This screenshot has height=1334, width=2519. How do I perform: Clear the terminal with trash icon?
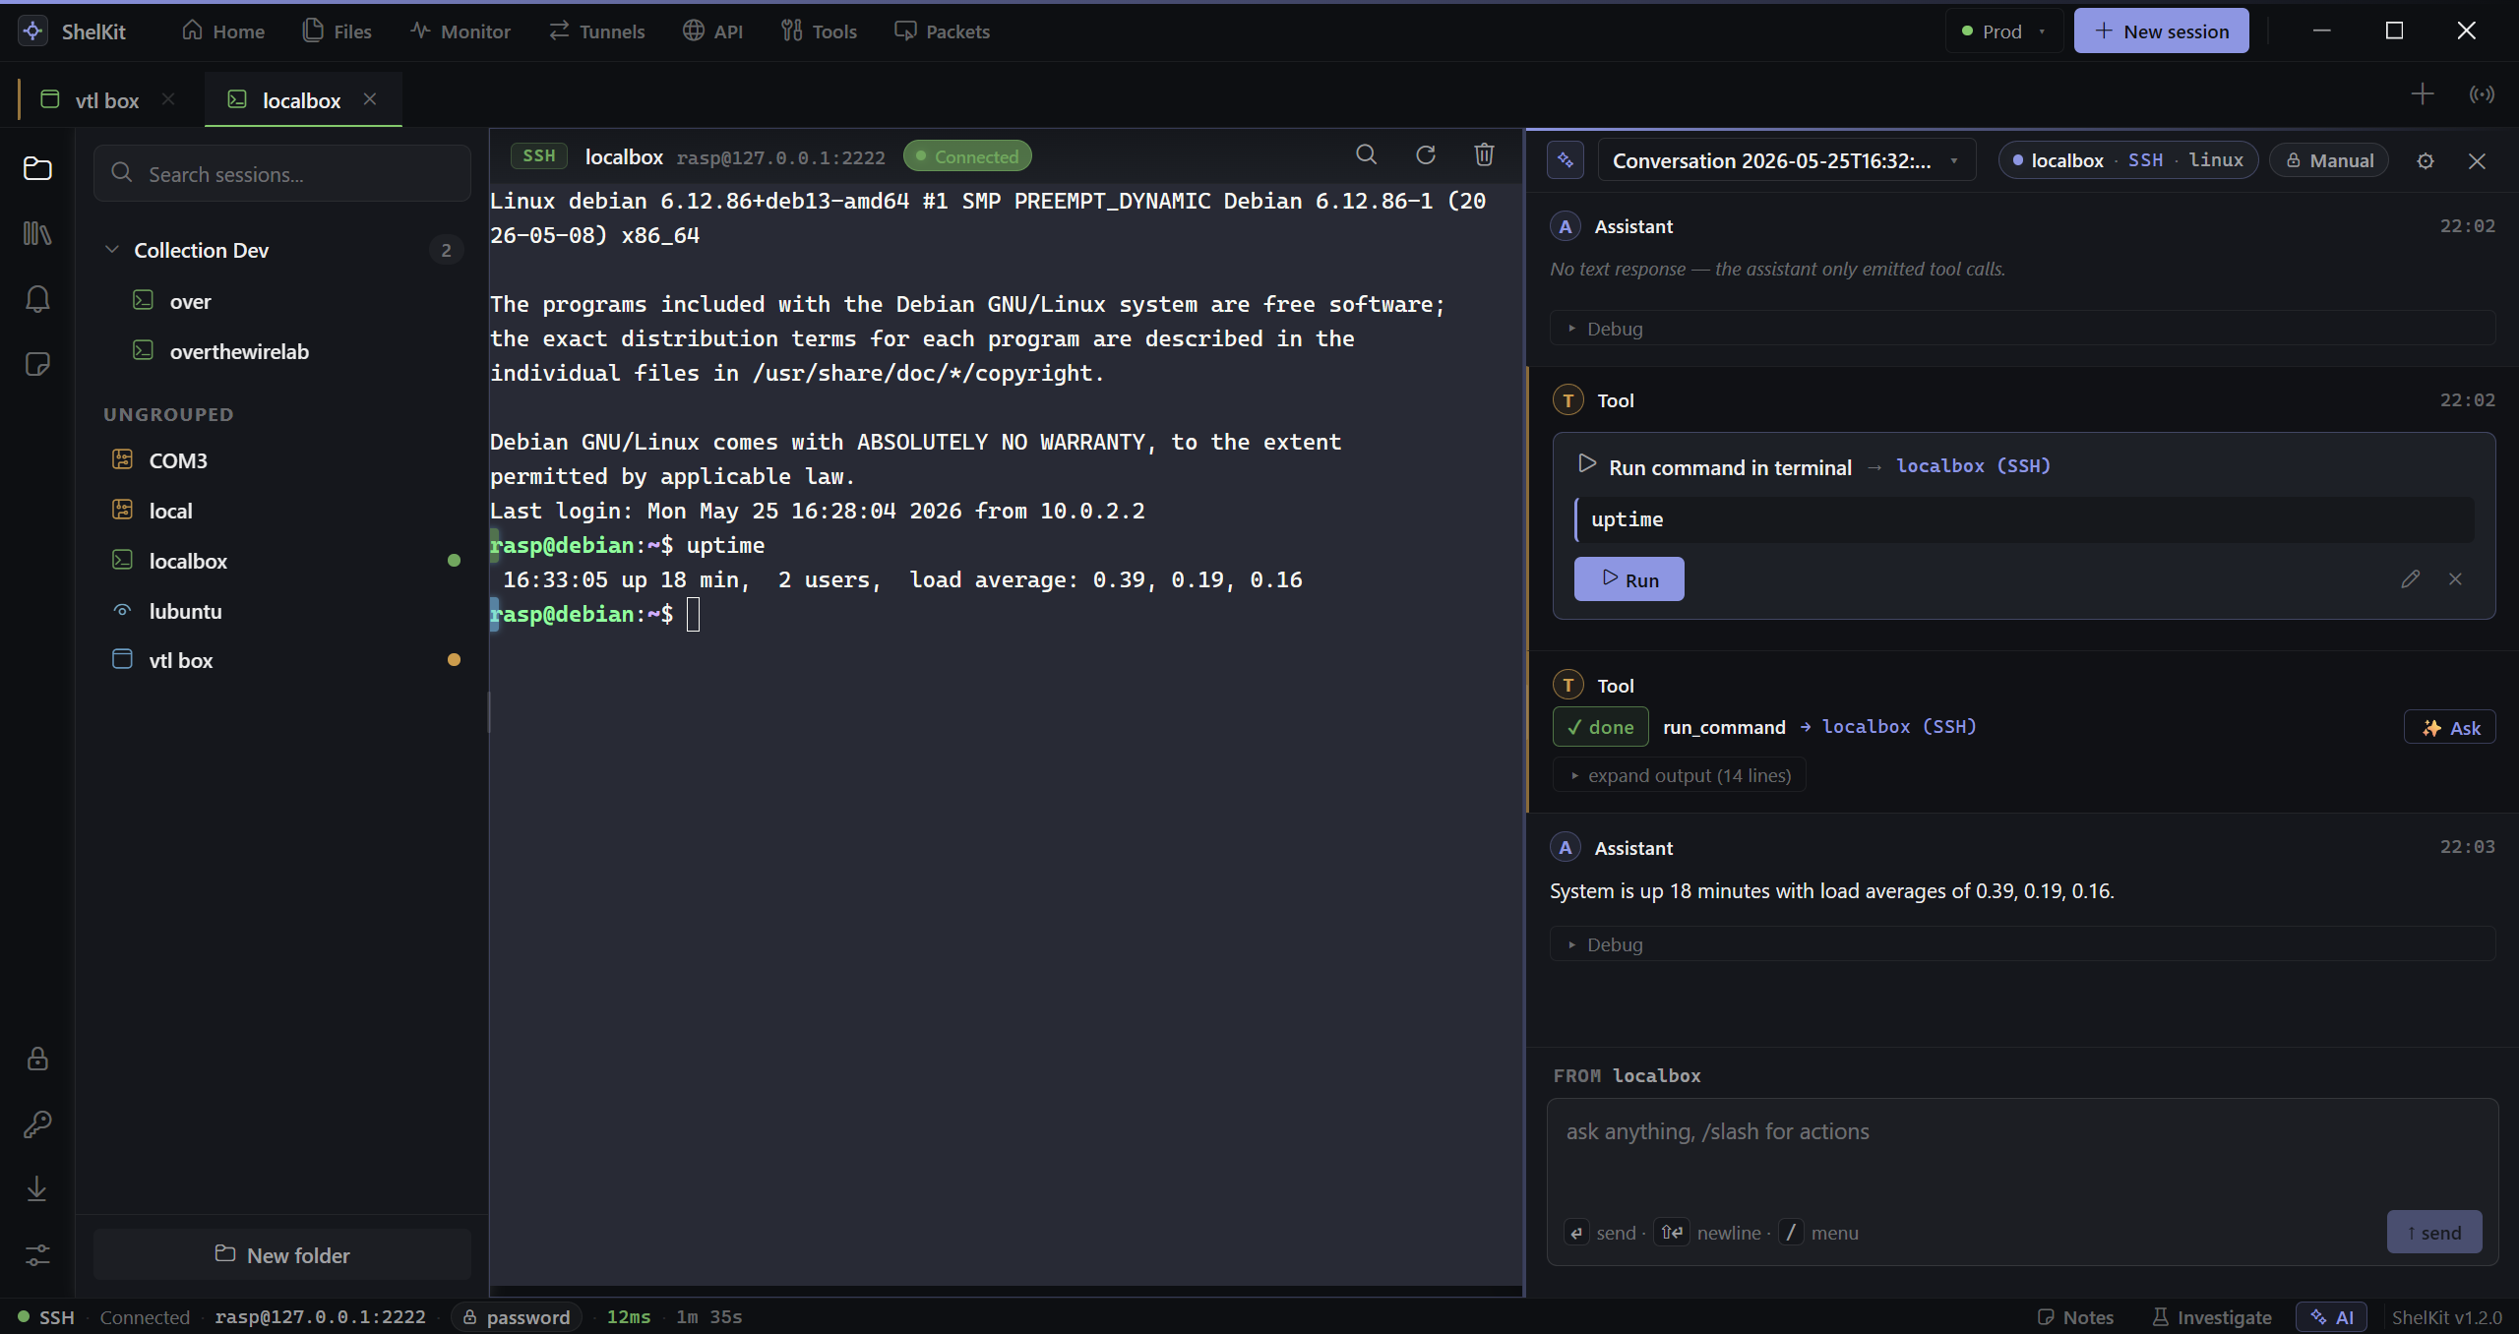[x=1484, y=154]
